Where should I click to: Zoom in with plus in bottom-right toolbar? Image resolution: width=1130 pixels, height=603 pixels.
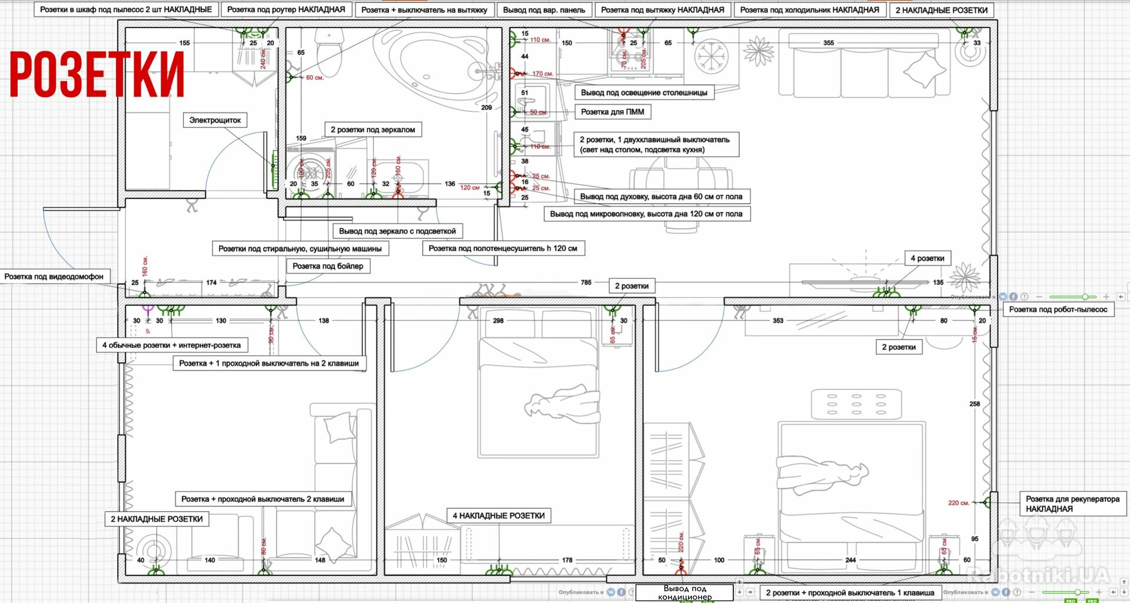[1099, 592]
